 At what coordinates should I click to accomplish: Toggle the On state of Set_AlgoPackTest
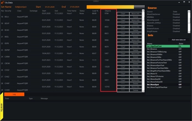coord(180,46)
